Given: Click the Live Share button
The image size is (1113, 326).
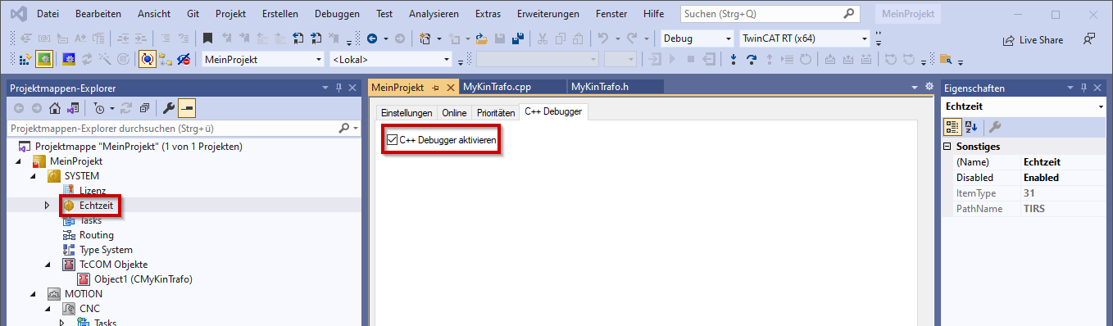Looking at the screenshot, I should [x=1033, y=39].
